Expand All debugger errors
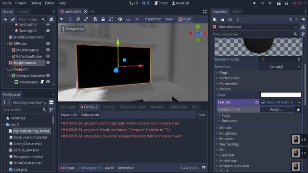The height and width of the screenshot is (173, 308). click(x=69, y=115)
